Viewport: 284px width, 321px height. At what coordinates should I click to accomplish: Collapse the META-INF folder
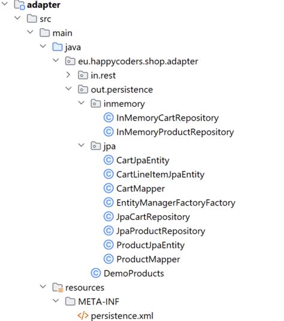[x=56, y=301]
